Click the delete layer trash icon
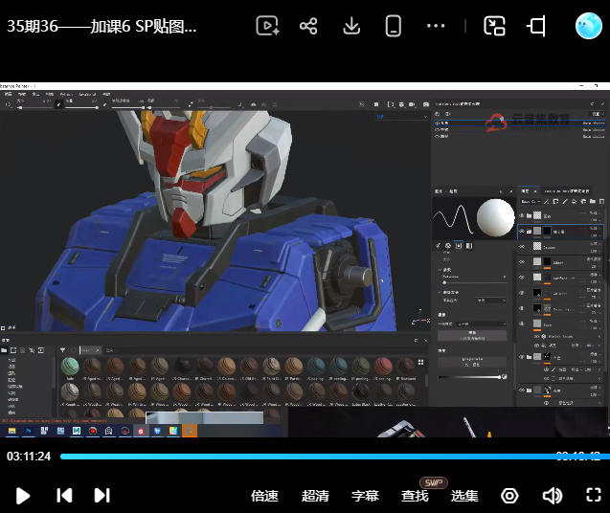610x513 pixels. tap(601, 201)
